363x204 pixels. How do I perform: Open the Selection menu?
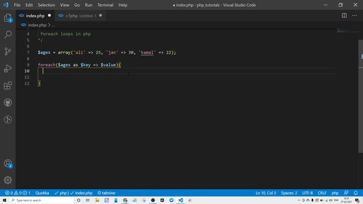click(47, 5)
